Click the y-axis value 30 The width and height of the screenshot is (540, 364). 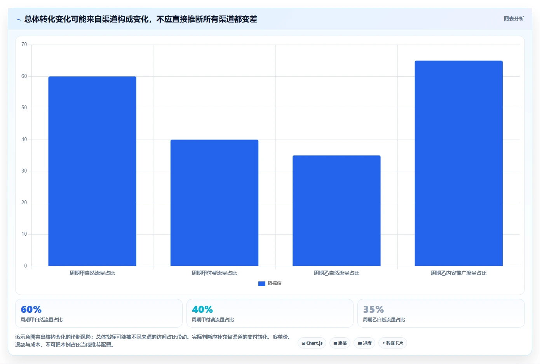pos(24,171)
